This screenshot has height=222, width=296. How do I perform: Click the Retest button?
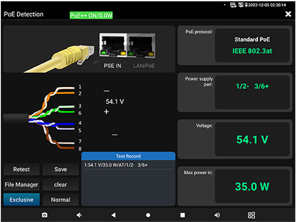coord(22,169)
